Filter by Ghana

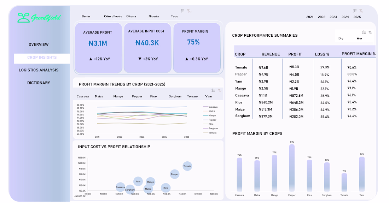click(x=131, y=16)
